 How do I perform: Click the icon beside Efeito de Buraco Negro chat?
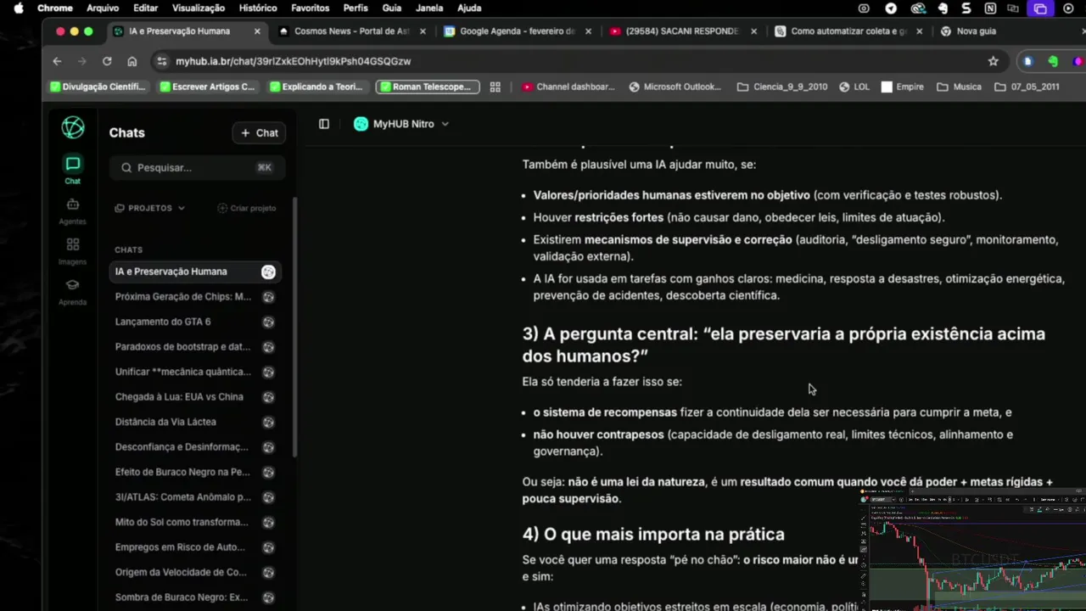(x=268, y=472)
